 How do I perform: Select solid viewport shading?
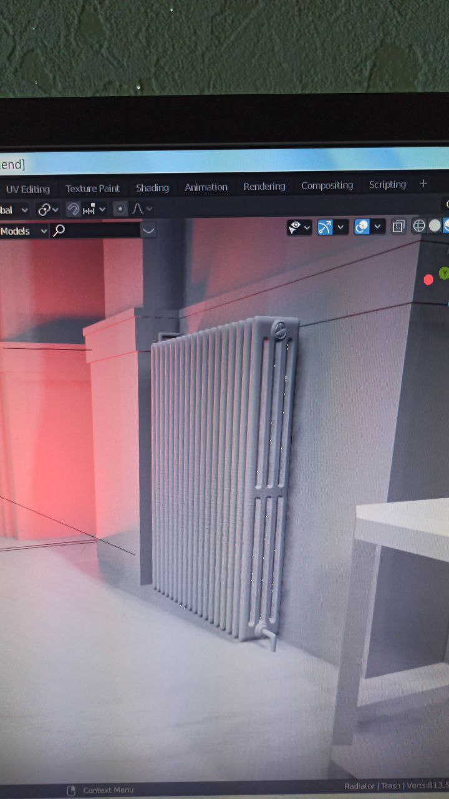[x=435, y=225]
